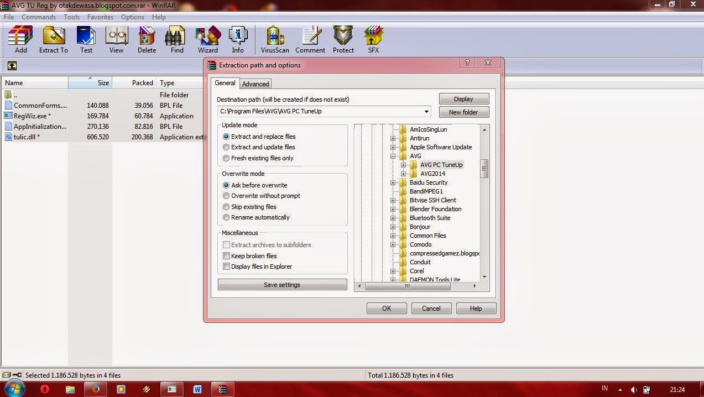Enable Keep broken files checkbox
The image size is (704, 397).
[226, 256]
